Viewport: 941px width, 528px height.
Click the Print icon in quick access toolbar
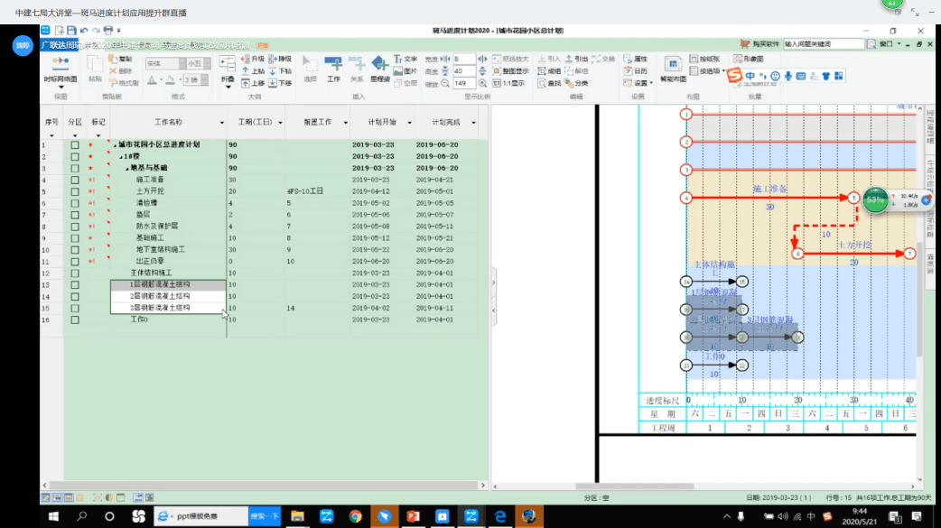point(108,30)
